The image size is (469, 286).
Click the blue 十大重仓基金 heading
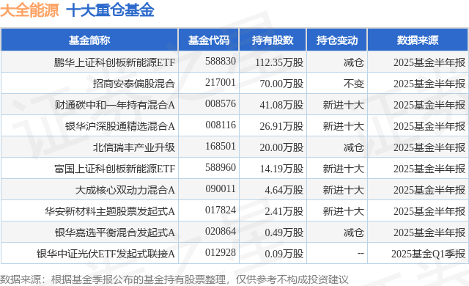point(110,10)
